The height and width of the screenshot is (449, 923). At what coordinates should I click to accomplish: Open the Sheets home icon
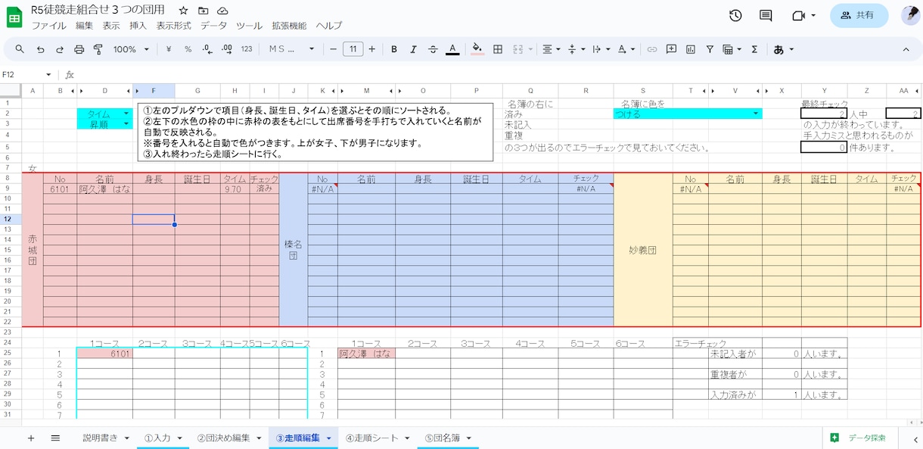(x=14, y=17)
